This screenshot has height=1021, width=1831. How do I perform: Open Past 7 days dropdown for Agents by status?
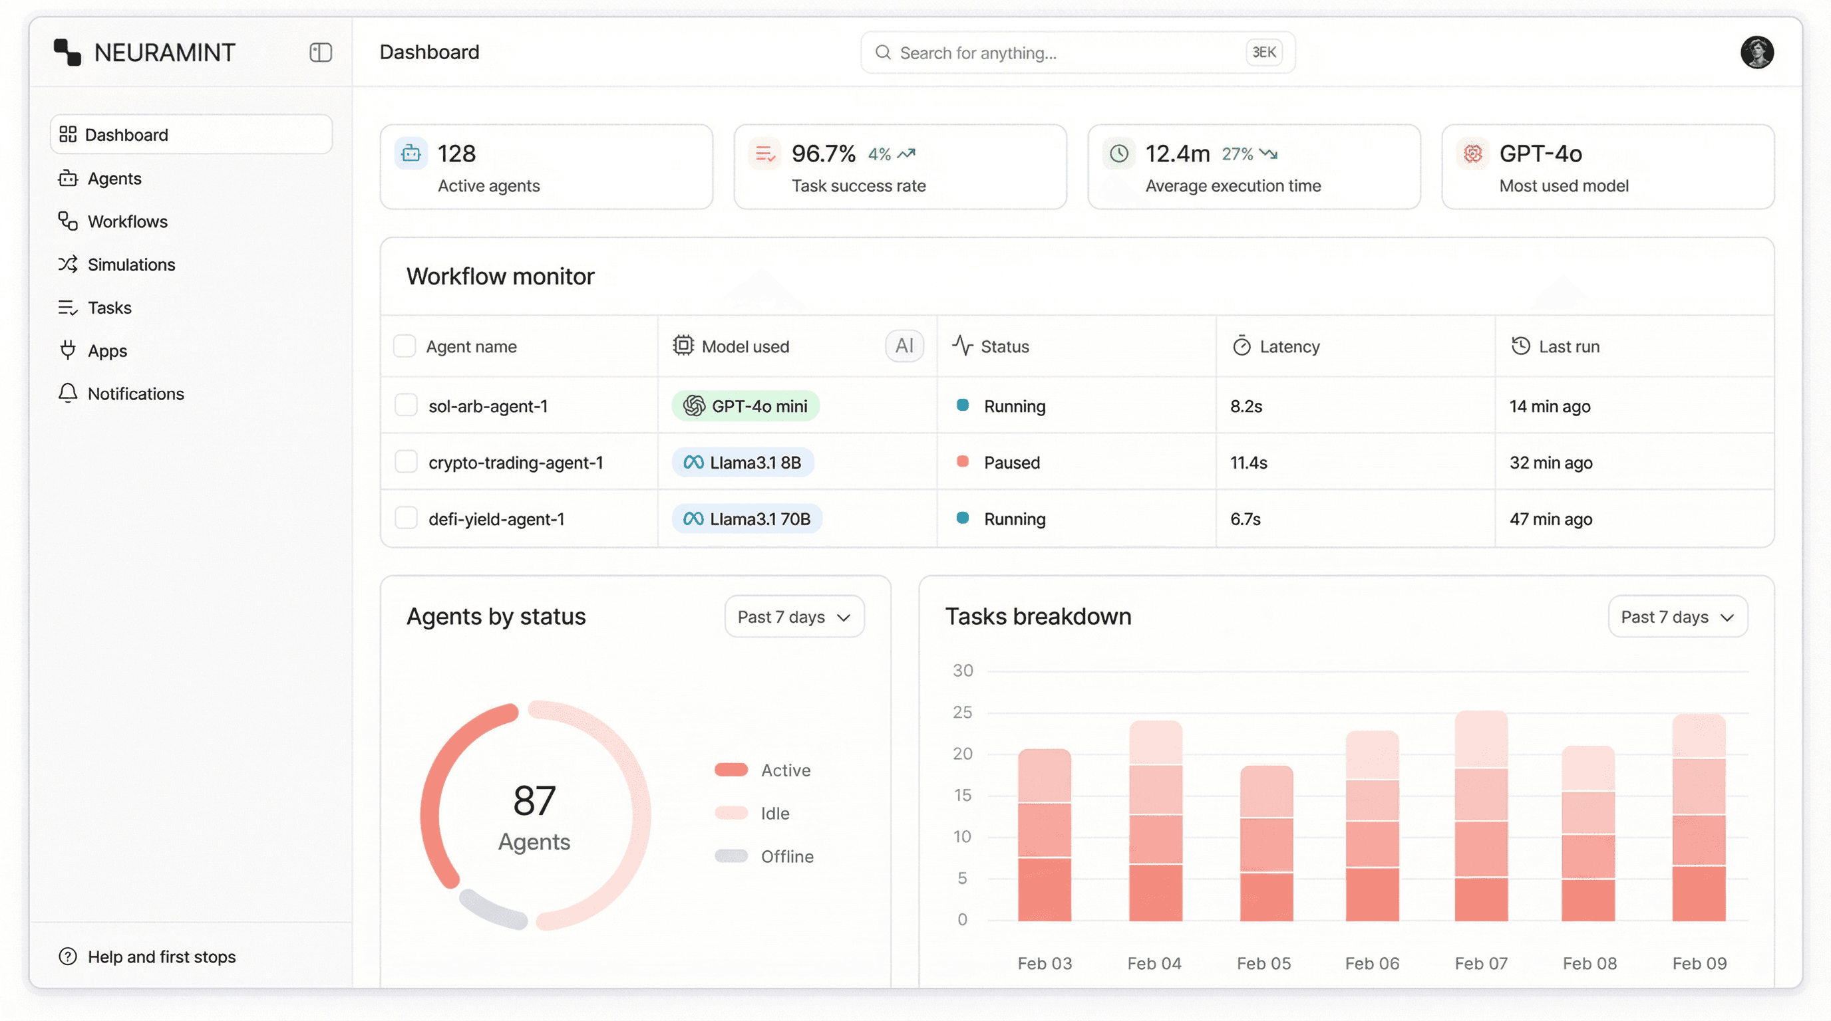click(x=794, y=616)
